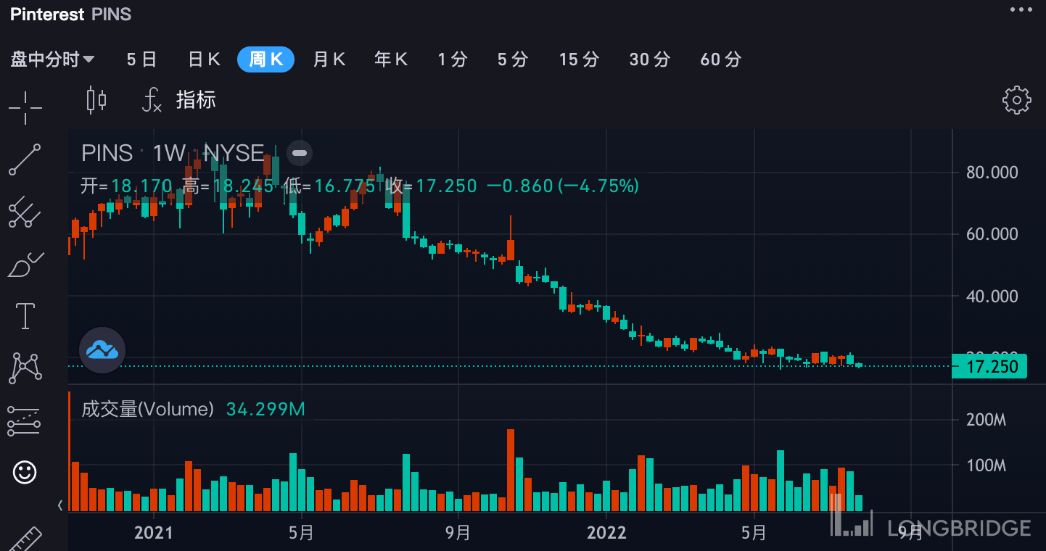
Task: Click the blue cloud chart button
Action: (x=102, y=351)
